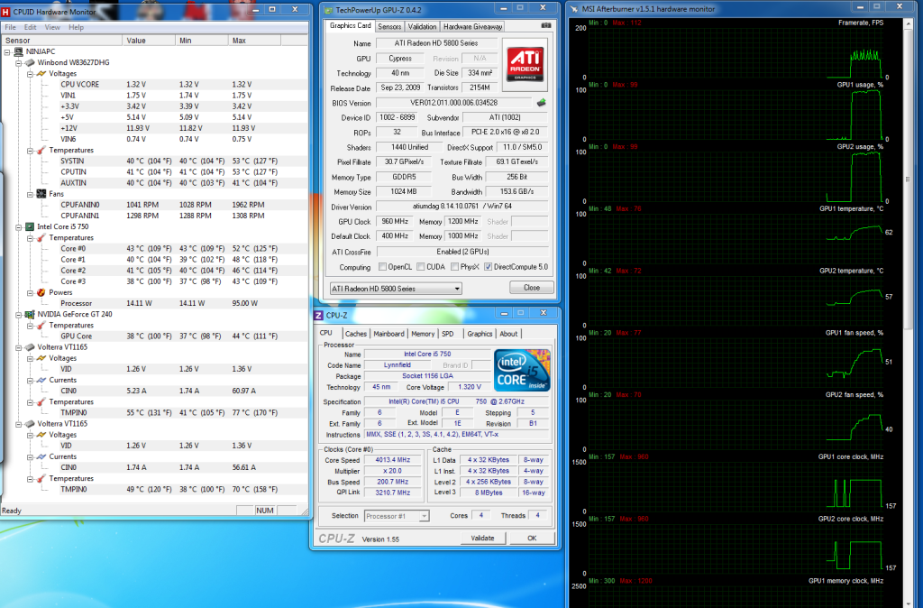Click the CPUID Hardware Monitor title bar icon
This screenshot has height=608, width=923.
click(x=6, y=12)
